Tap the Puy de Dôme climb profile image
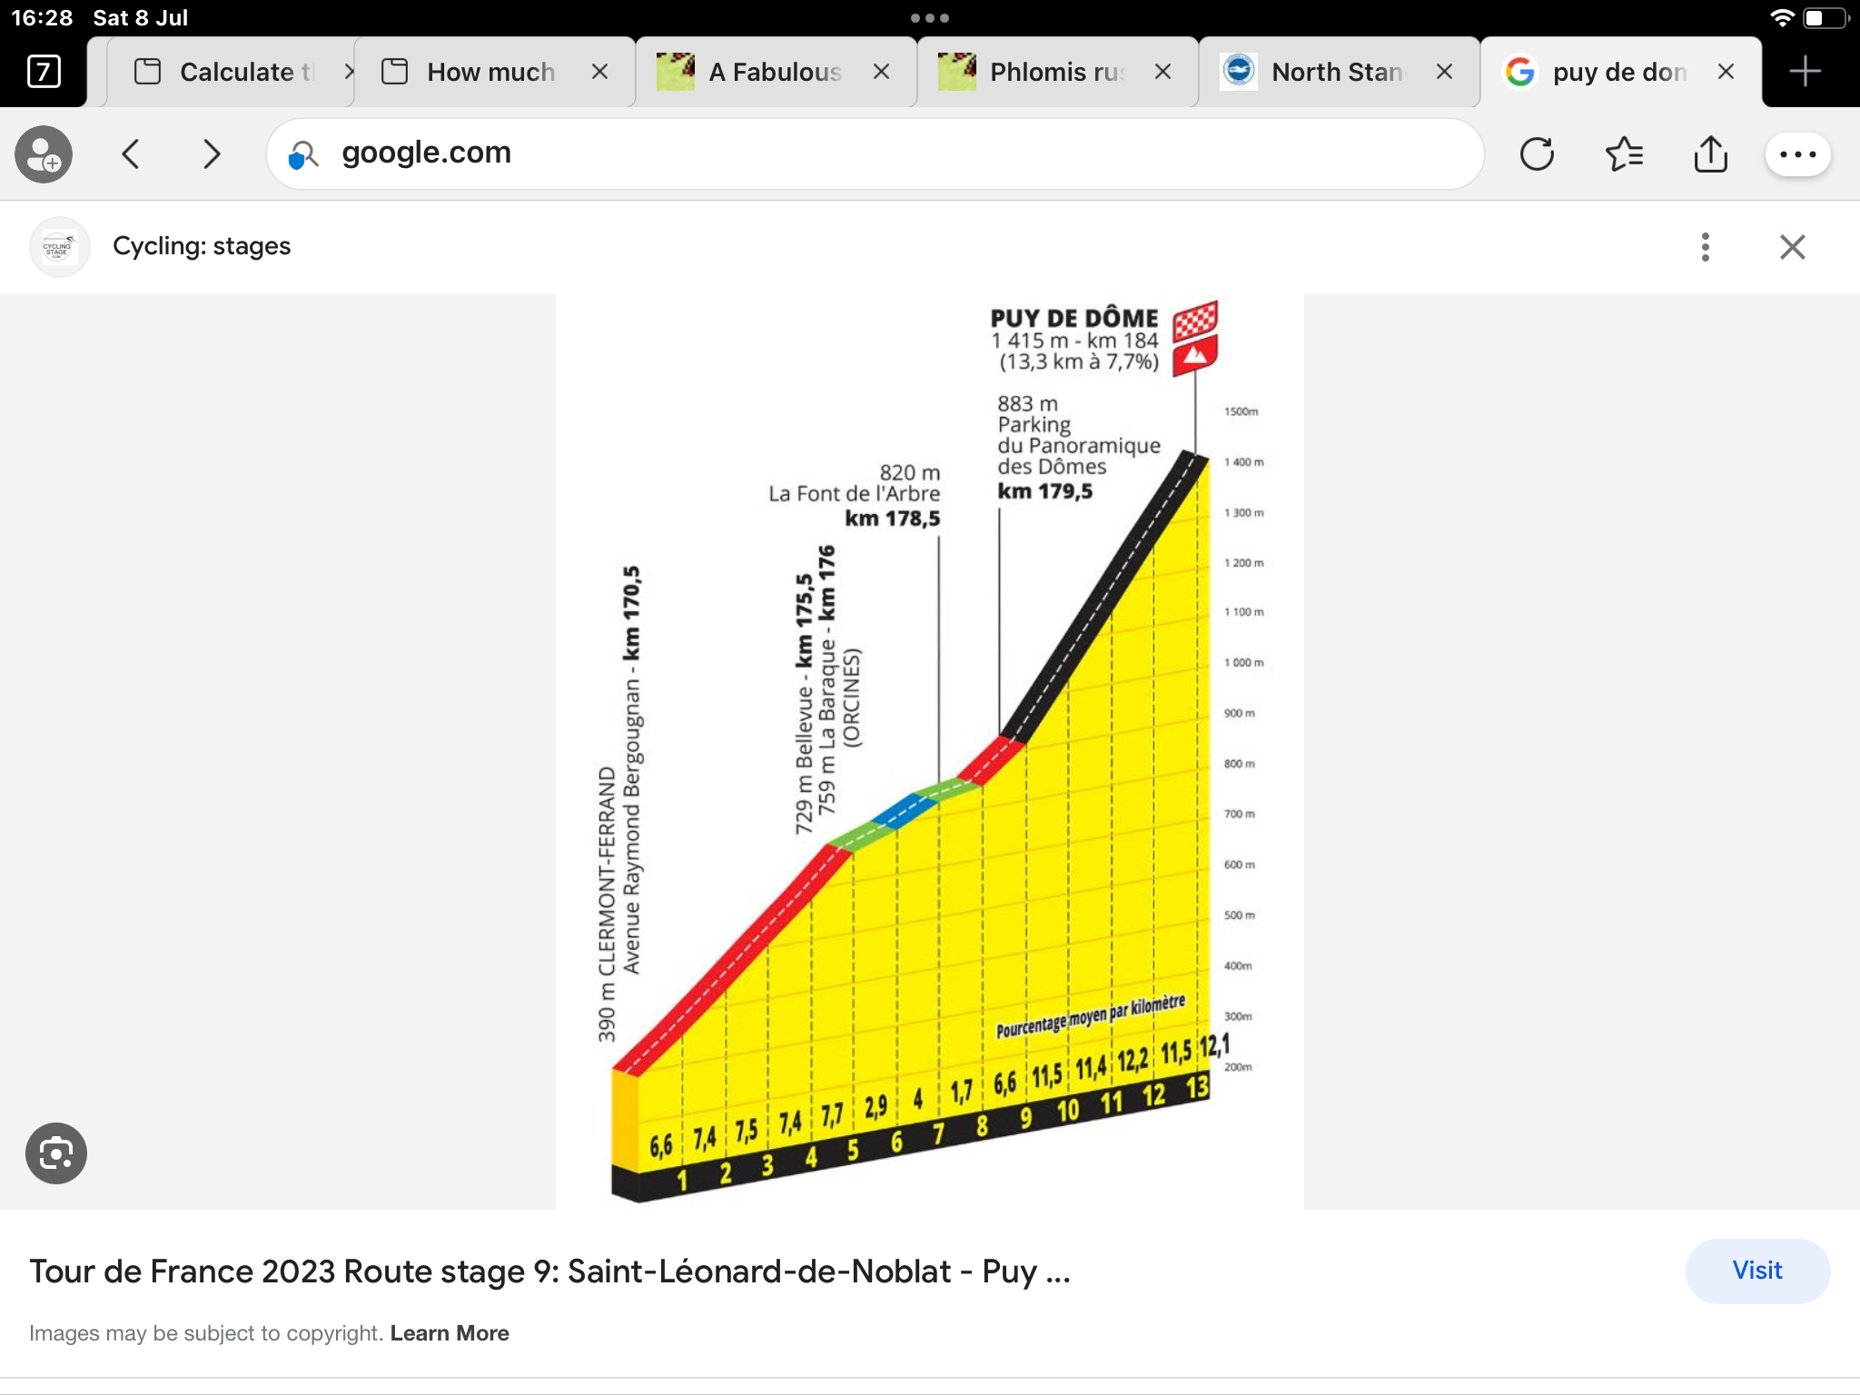1860x1395 pixels. [929, 752]
